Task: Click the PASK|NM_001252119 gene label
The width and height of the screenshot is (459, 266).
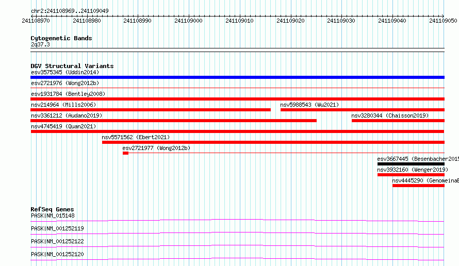Action: click(x=57, y=228)
